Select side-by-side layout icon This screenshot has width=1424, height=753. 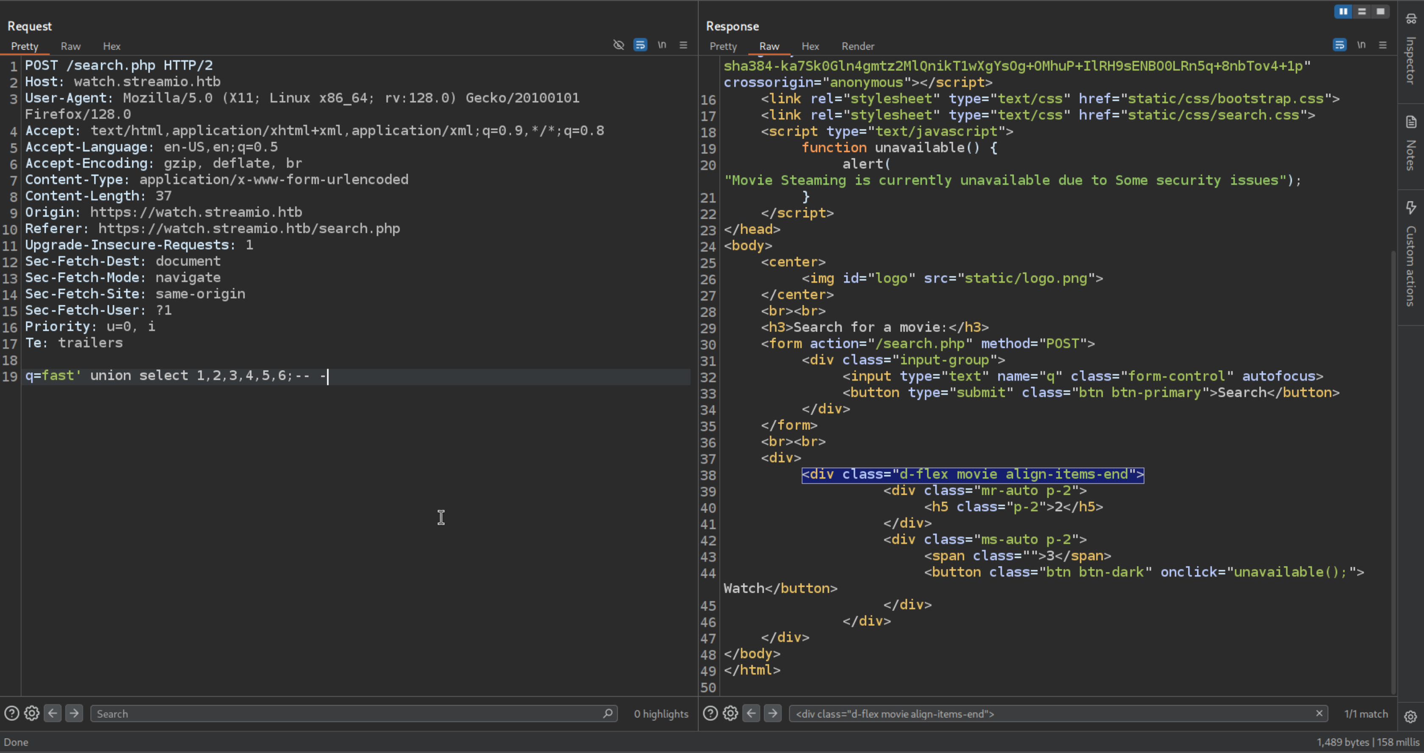pyautogui.click(x=1343, y=11)
